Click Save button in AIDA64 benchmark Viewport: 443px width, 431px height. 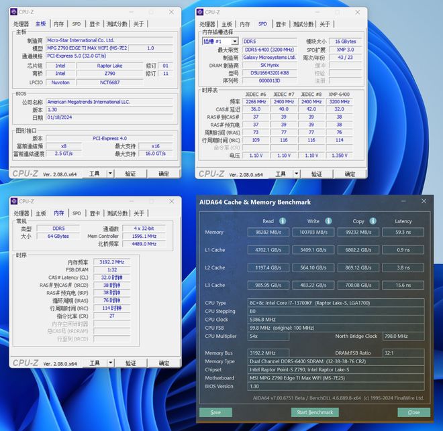[215, 412]
